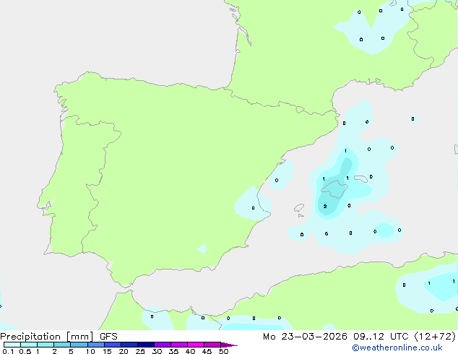Click the 'GFS' model label
458x354 pixels.
pos(108,337)
